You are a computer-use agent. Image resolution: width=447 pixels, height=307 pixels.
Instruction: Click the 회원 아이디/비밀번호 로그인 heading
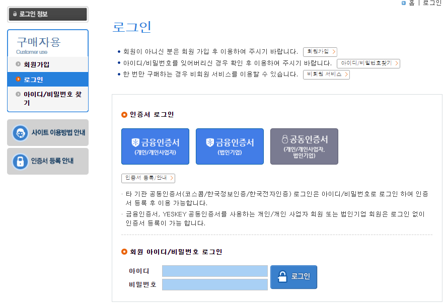tap(176, 252)
